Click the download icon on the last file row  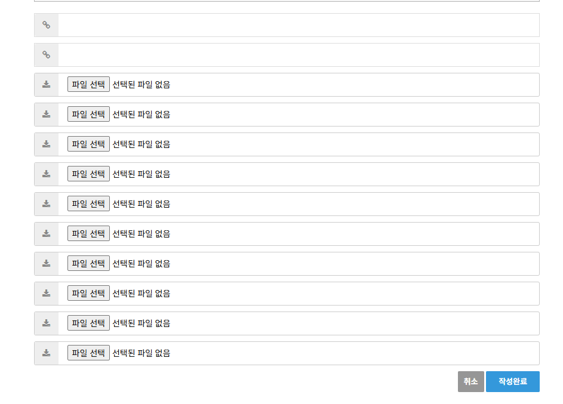[x=47, y=353]
